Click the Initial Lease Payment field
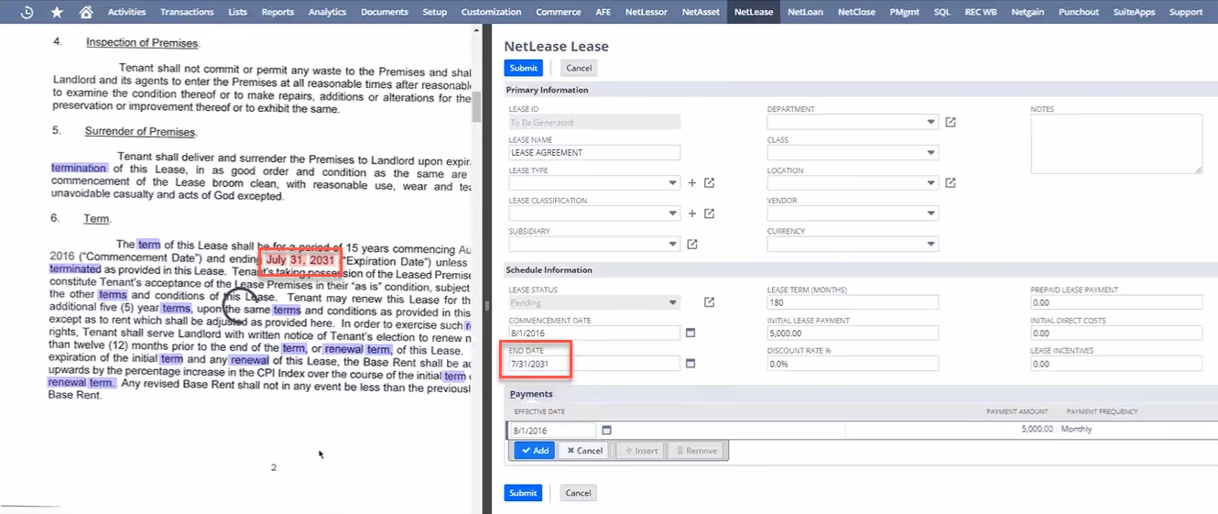 tap(853, 334)
